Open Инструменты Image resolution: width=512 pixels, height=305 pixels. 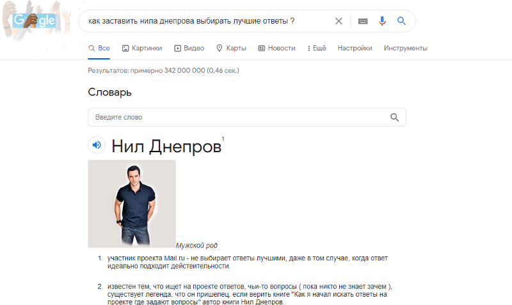click(406, 49)
